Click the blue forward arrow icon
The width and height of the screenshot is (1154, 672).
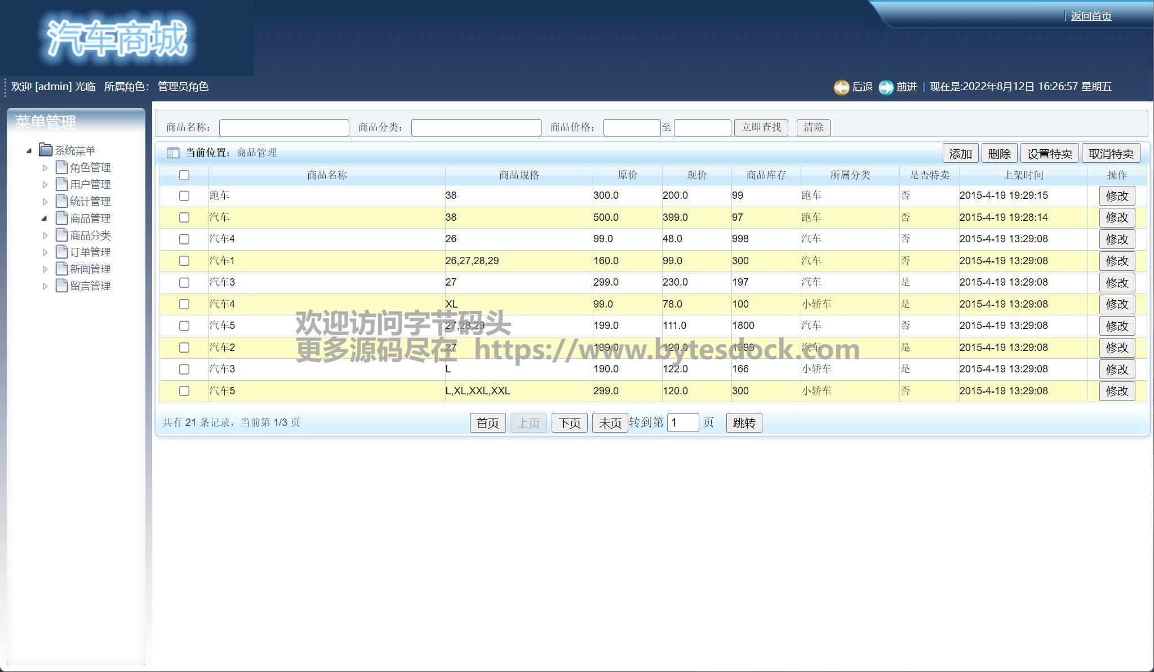(886, 87)
